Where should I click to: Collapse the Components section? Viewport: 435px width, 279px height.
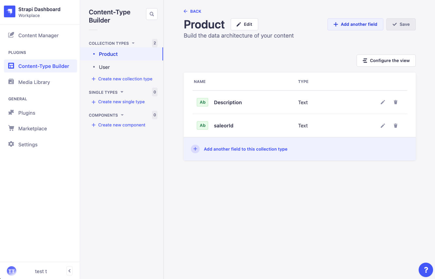point(122,115)
